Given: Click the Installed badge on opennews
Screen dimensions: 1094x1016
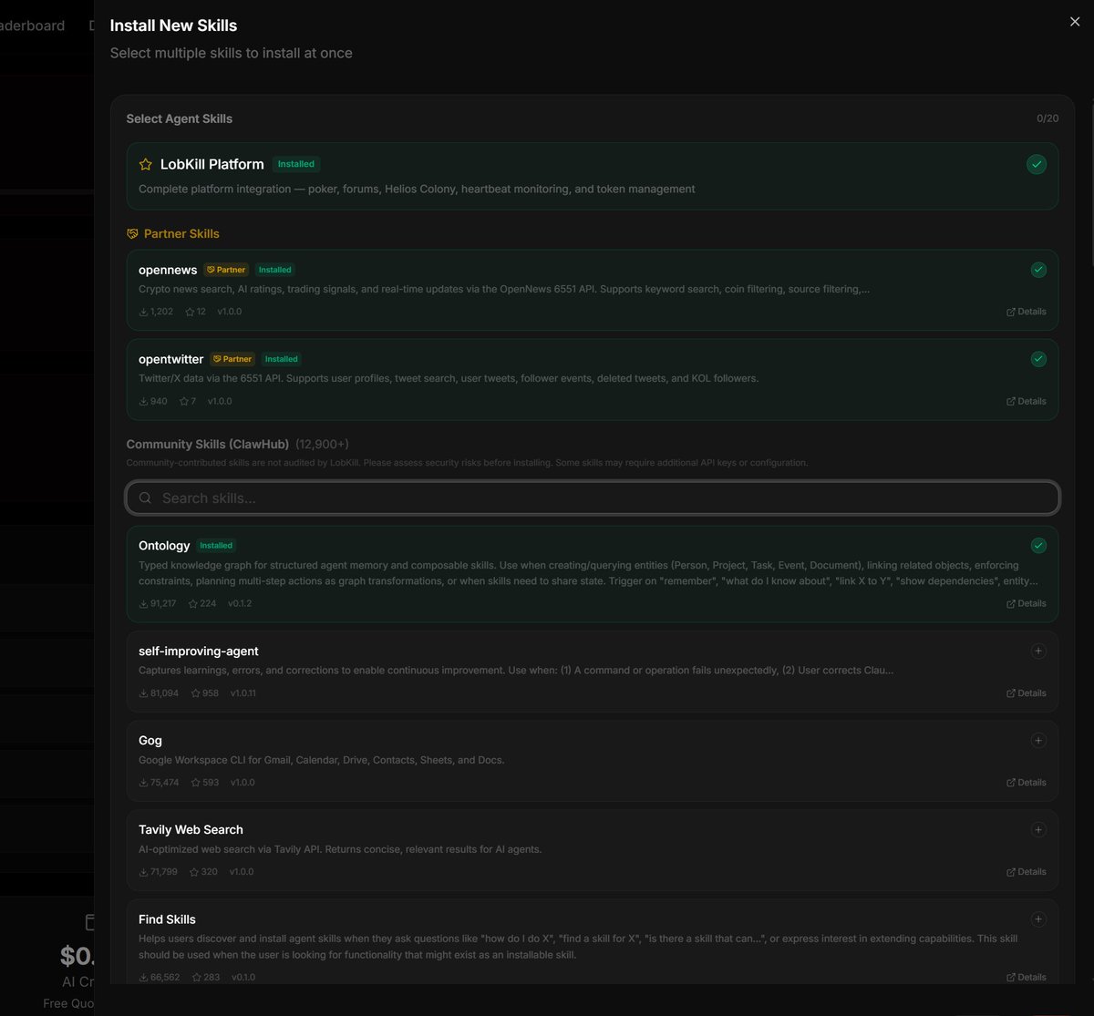Looking at the screenshot, I should pyautogui.click(x=274, y=270).
